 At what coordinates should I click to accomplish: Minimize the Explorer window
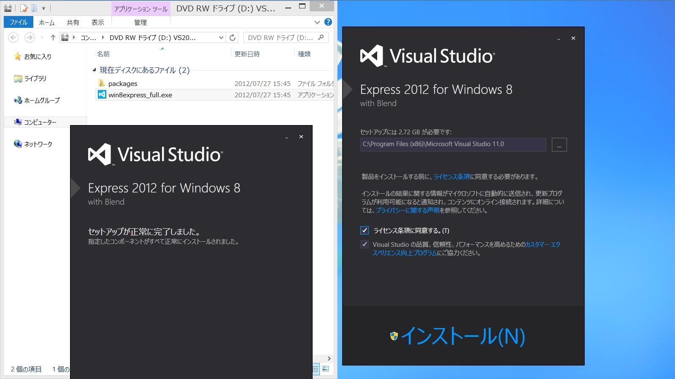click(288, 7)
